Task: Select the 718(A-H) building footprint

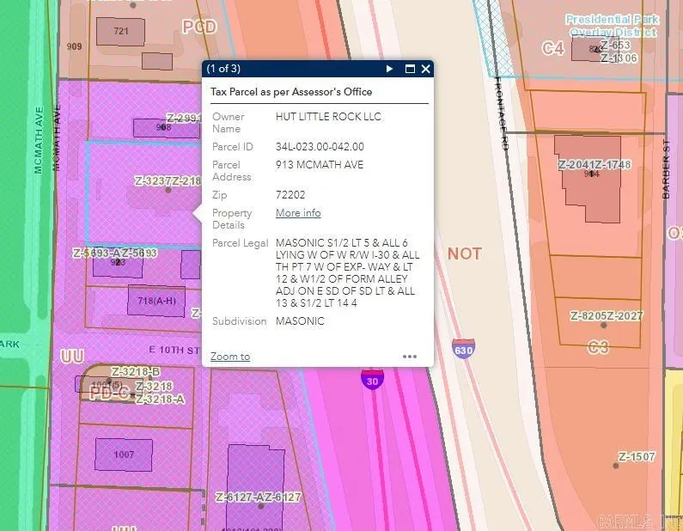Action: pos(156,300)
